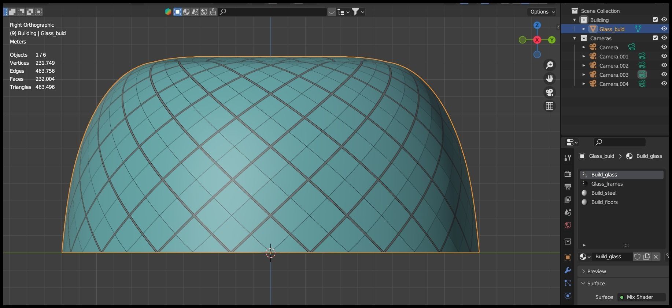The height and width of the screenshot is (308, 672).
Task: Open the World properties tab
Action: pos(568,225)
